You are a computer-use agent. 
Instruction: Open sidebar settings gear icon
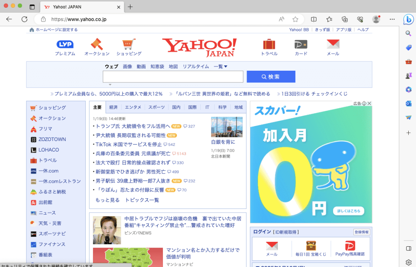tap(409, 262)
